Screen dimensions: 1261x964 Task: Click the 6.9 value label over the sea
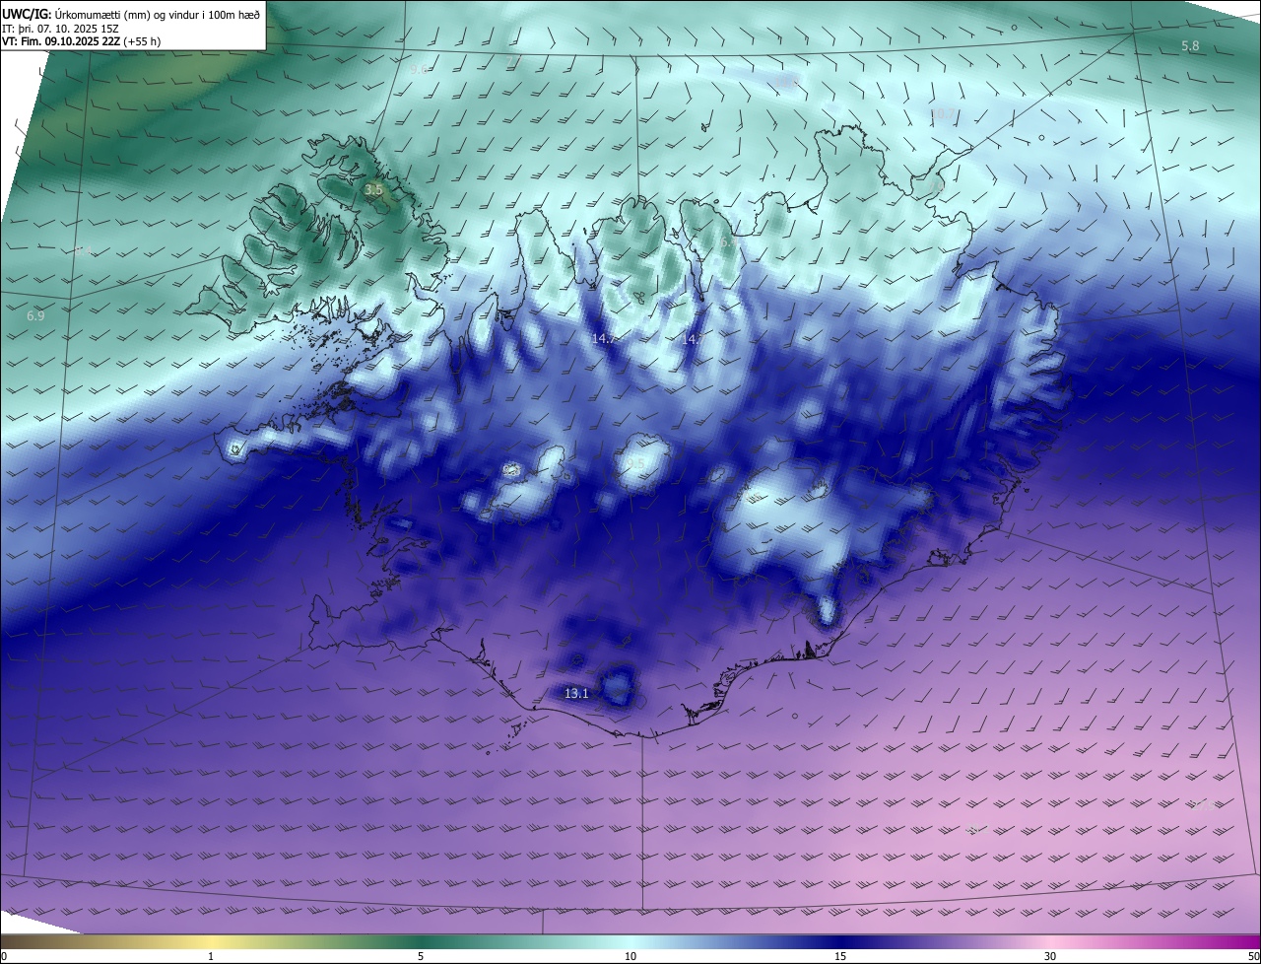[x=35, y=316]
